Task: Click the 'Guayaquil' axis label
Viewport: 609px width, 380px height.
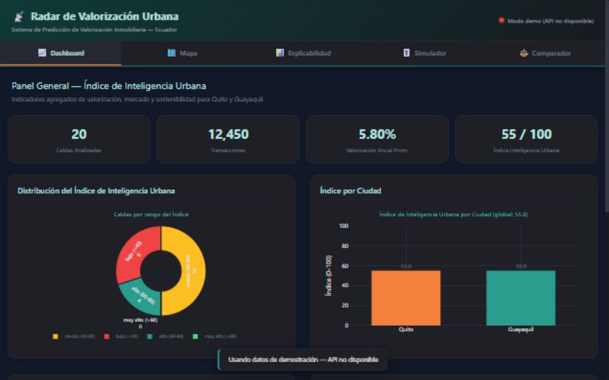Action: coord(520,329)
